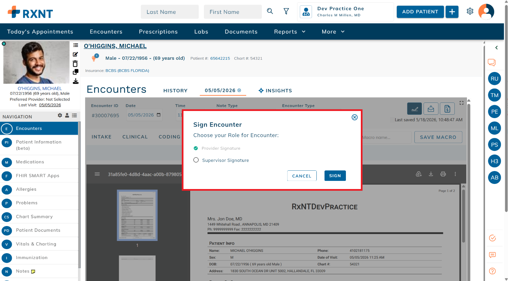Select the Supervisor Signature radio button
This screenshot has width=508, height=281.
[x=196, y=160]
